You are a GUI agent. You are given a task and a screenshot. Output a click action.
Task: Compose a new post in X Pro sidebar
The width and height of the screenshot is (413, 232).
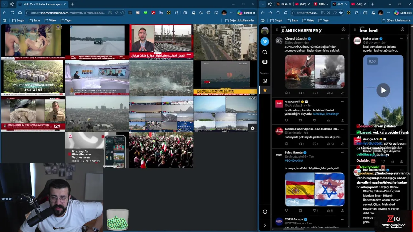(265, 41)
